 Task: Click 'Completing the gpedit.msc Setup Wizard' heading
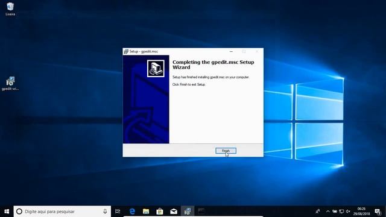click(213, 64)
